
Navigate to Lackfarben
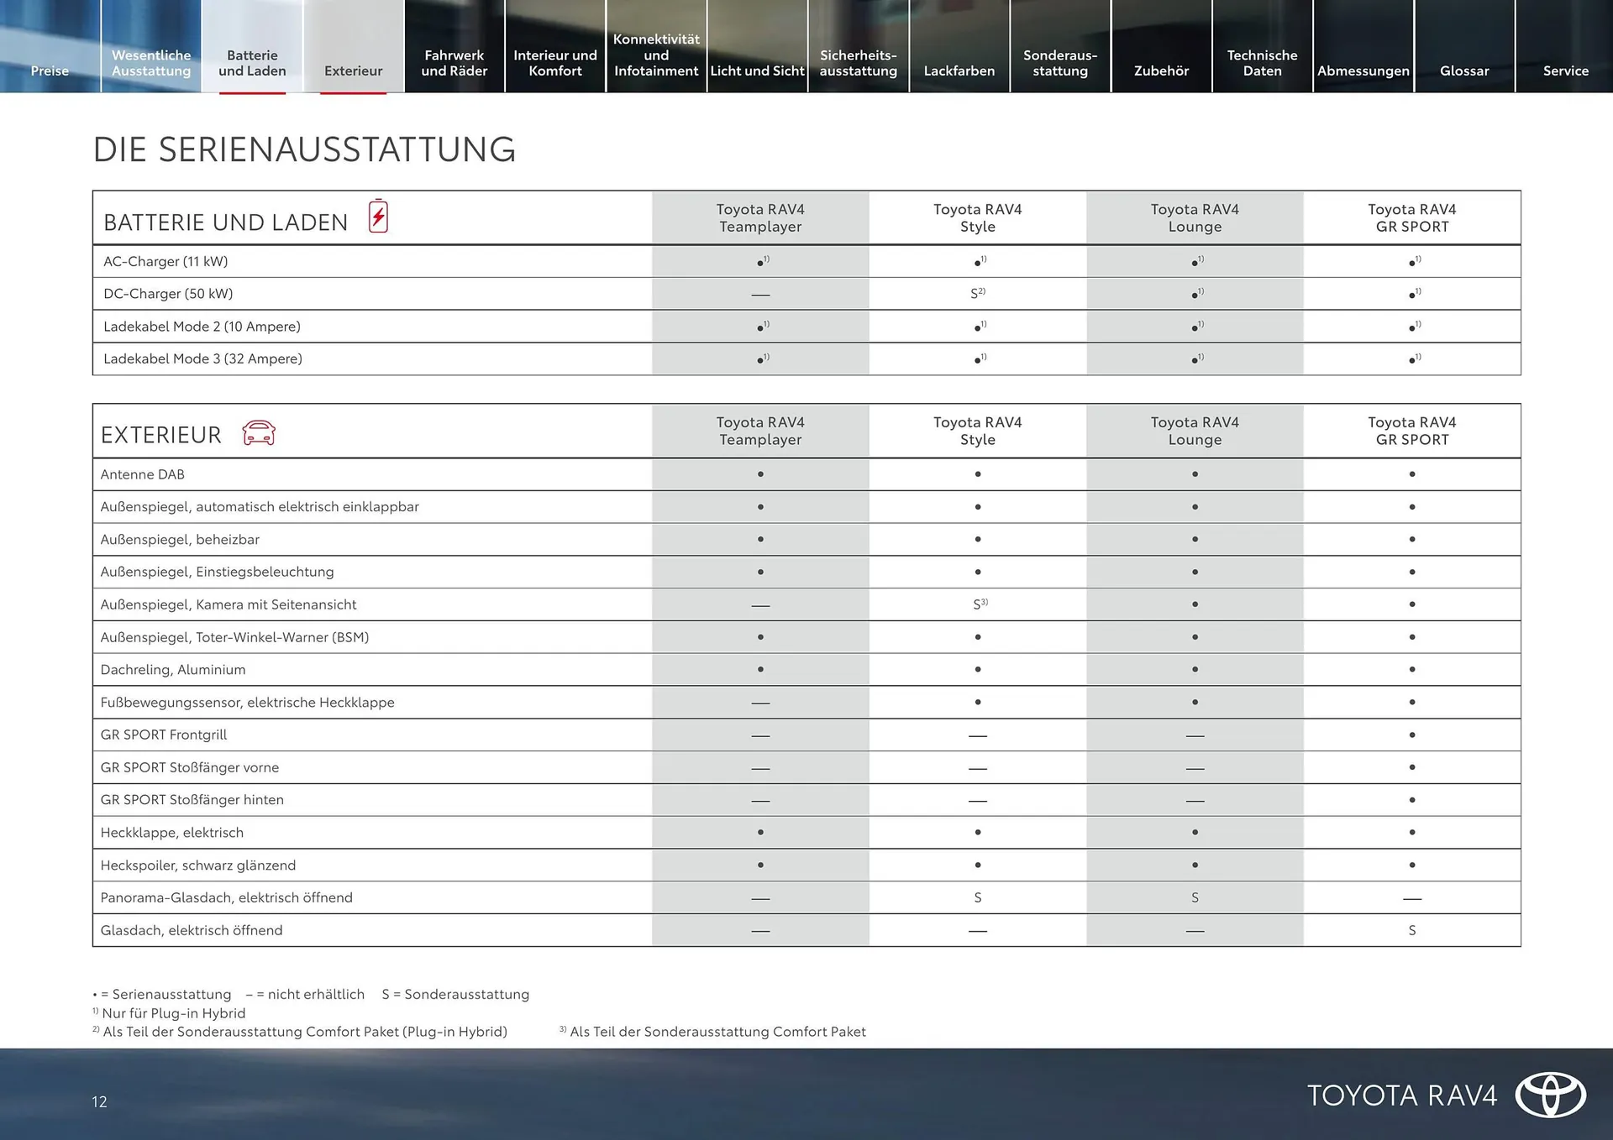coord(959,71)
